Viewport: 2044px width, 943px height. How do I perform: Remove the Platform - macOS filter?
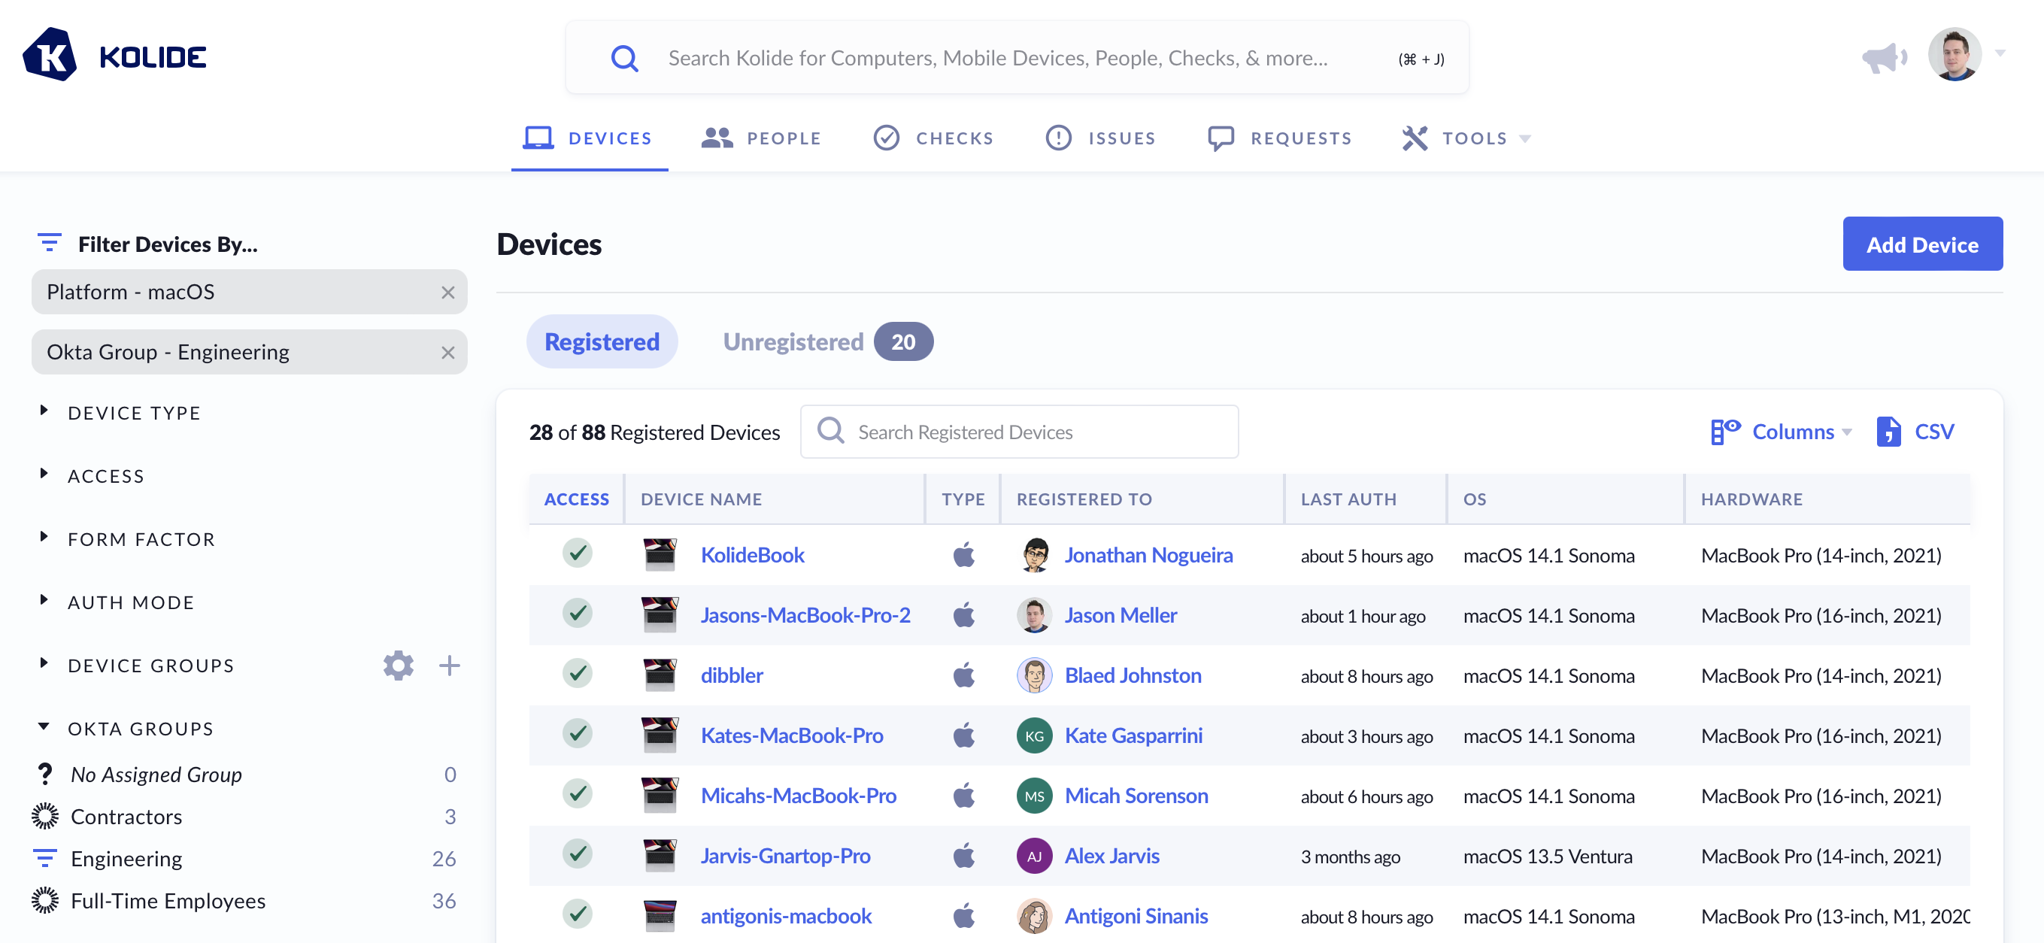[447, 292]
